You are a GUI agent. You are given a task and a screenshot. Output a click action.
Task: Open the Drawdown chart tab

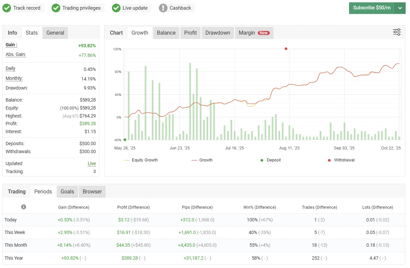point(218,33)
